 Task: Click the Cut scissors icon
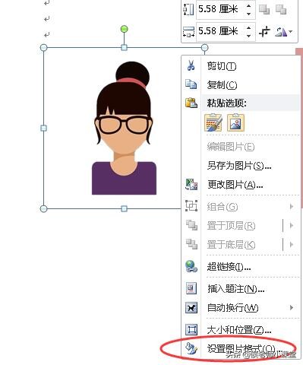191,65
